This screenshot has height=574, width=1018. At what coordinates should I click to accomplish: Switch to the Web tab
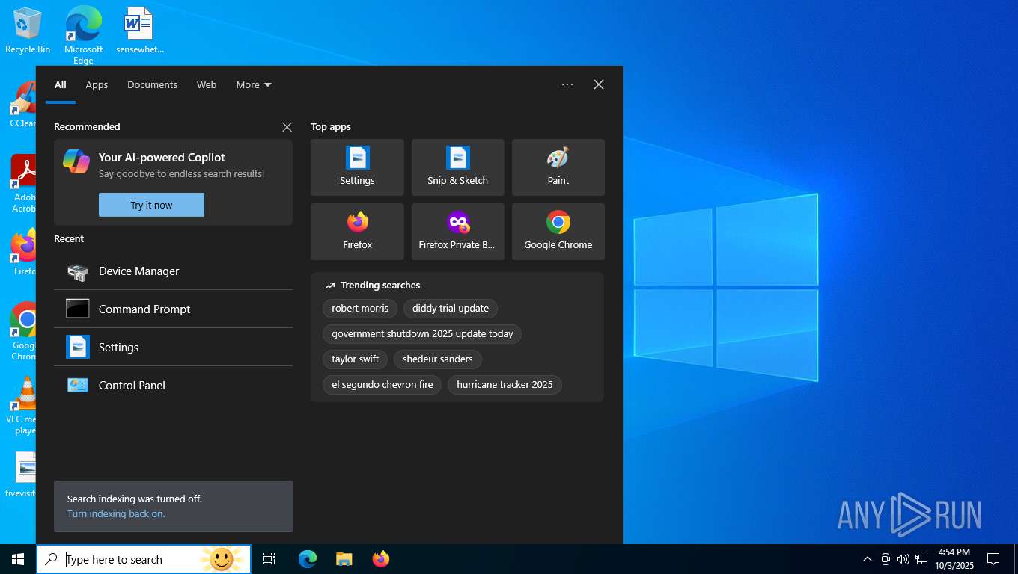pyautogui.click(x=207, y=84)
